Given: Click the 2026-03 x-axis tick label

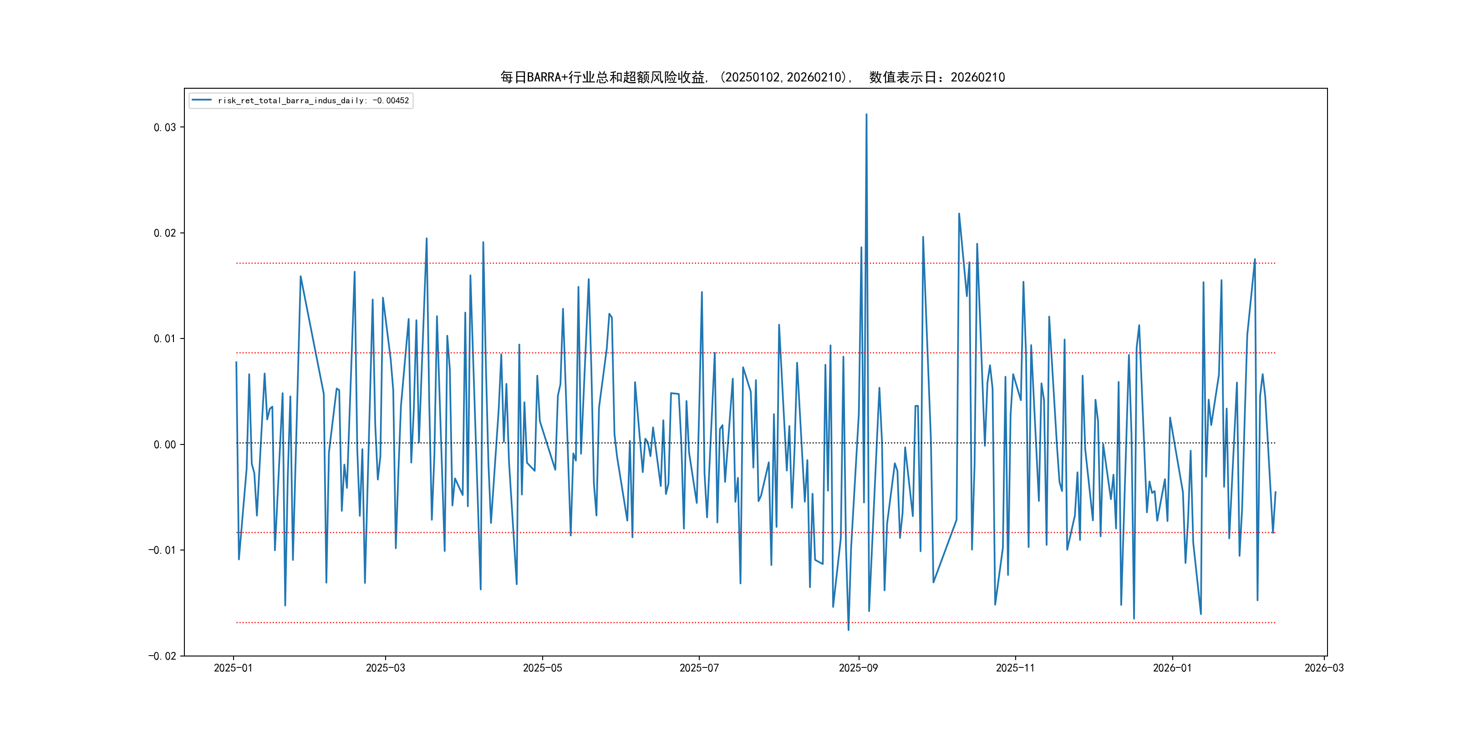Looking at the screenshot, I should [x=1323, y=668].
